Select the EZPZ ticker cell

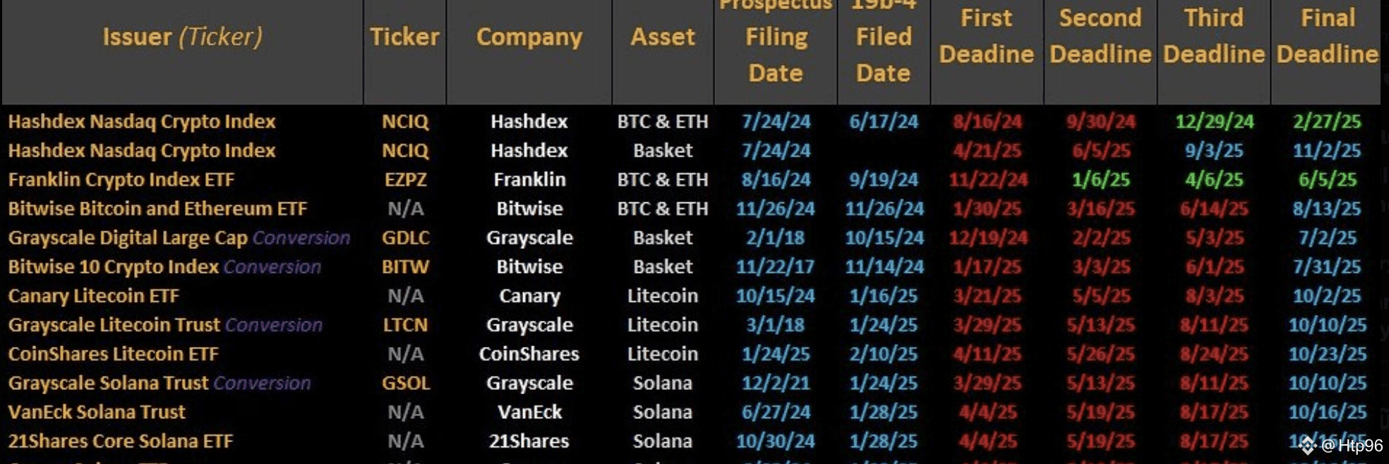(405, 180)
